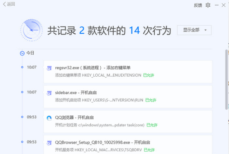The width and height of the screenshot is (229, 154).
Task: Click detail text 开机计划任务 c:\windows\system...pdater task(core)
Action: pos(100,125)
